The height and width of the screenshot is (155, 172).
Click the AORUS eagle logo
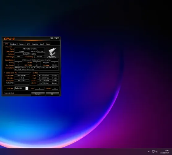click(52, 53)
